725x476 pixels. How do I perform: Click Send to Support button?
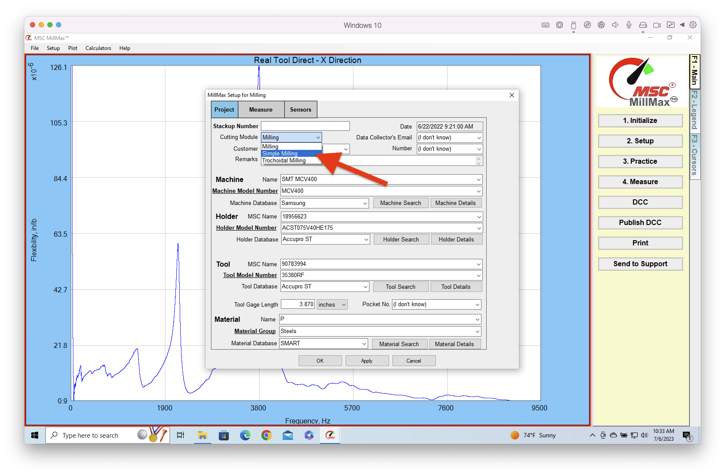[x=640, y=264]
